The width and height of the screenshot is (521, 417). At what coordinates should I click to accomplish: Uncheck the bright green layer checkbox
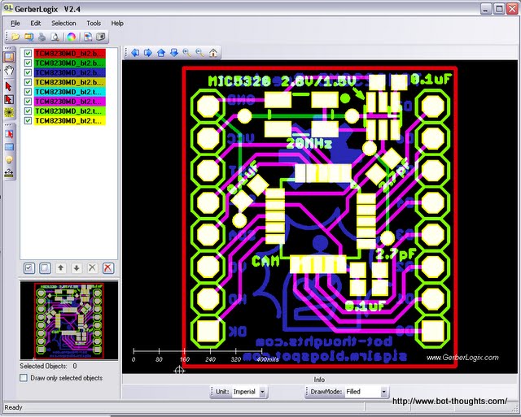pos(28,111)
